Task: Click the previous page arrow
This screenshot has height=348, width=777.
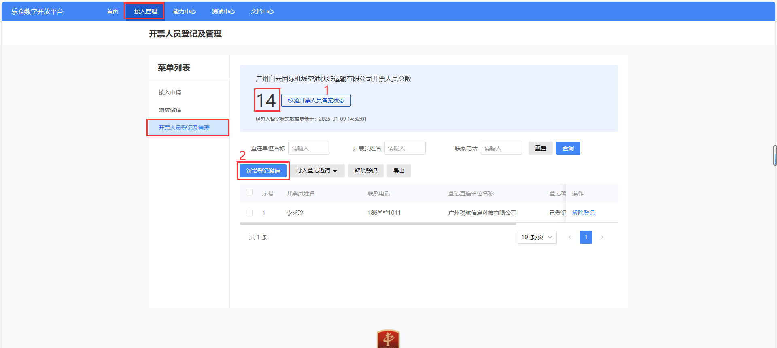Action: pyautogui.click(x=570, y=237)
